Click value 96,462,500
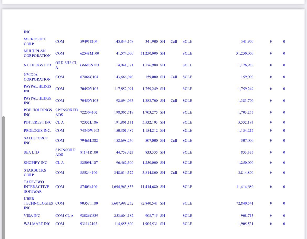307x239 pixels. [x=125, y=163]
